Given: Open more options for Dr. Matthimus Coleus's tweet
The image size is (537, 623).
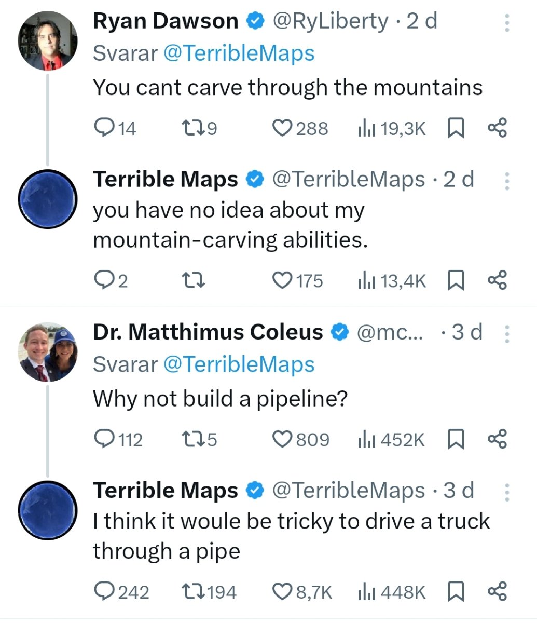Looking at the screenshot, I should 507,334.
